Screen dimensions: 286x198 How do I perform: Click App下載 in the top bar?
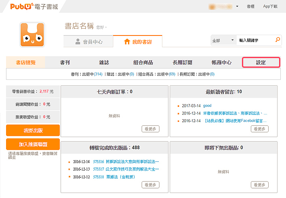point(270,6)
